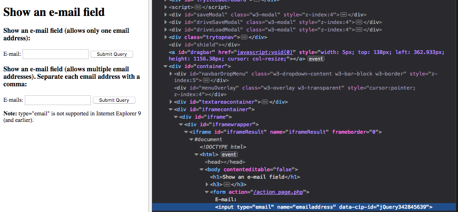The height and width of the screenshot is (212, 458).
Task: Select the shield div row
Action: (x=204, y=45)
